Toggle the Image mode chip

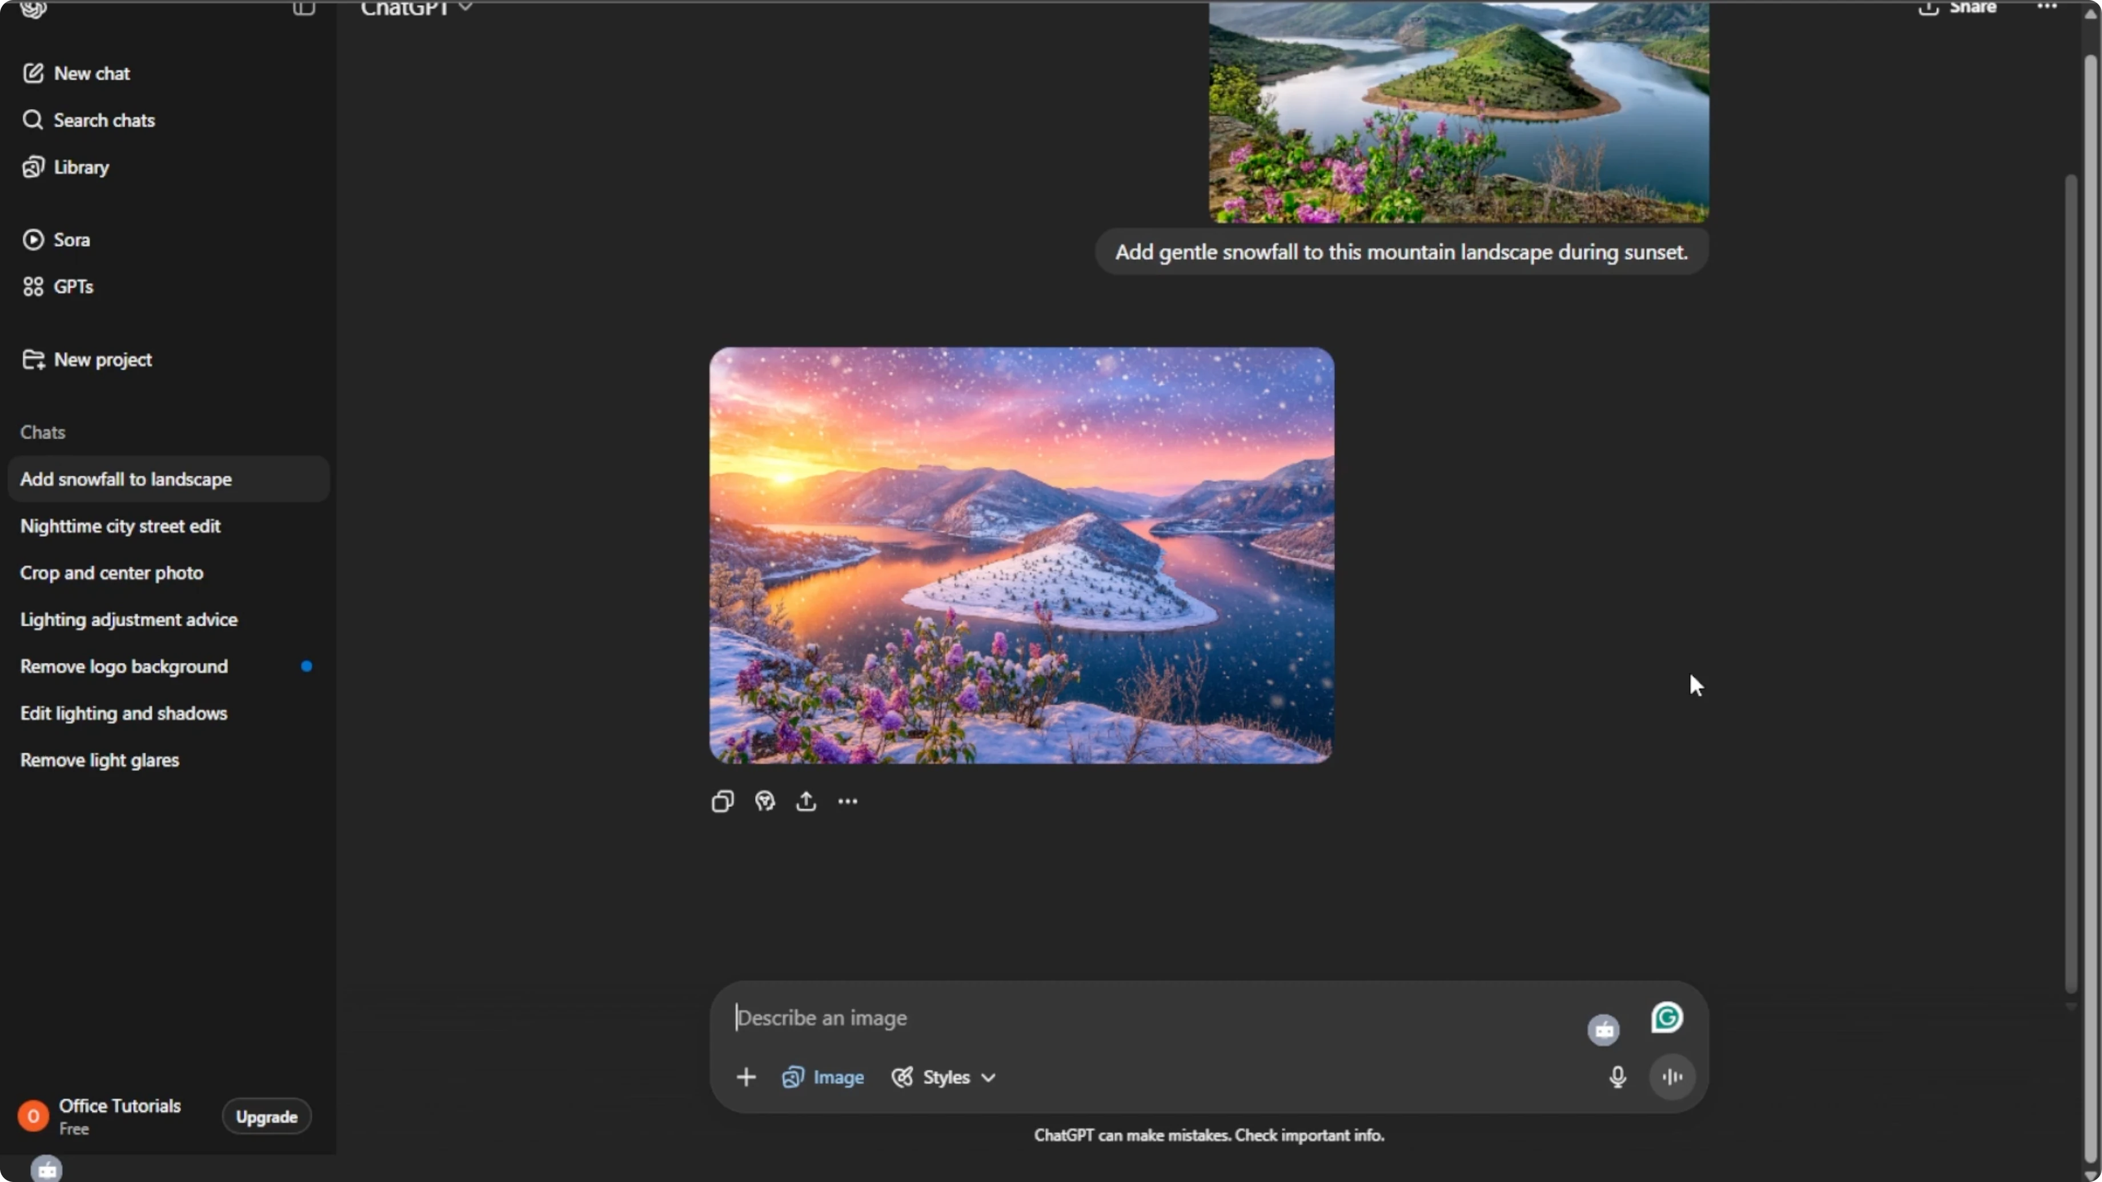click(823, 1078)
